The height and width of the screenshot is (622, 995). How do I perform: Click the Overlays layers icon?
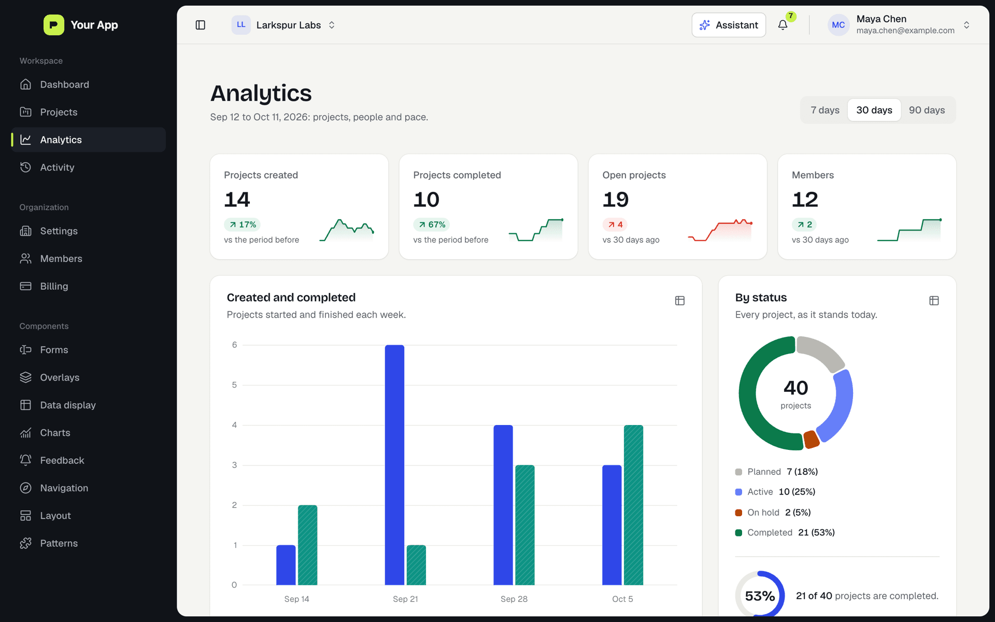(25, 377)
